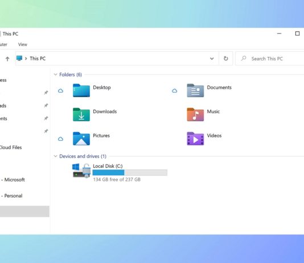Select the Local Disk (C:) drive icon
304x263 pixels.
(x=81, y=170)
